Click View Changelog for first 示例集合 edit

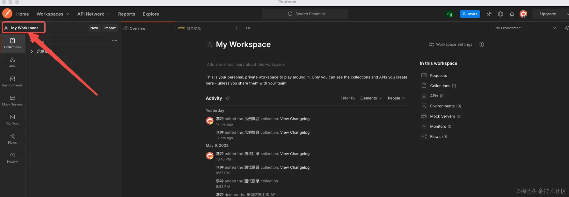295,119
